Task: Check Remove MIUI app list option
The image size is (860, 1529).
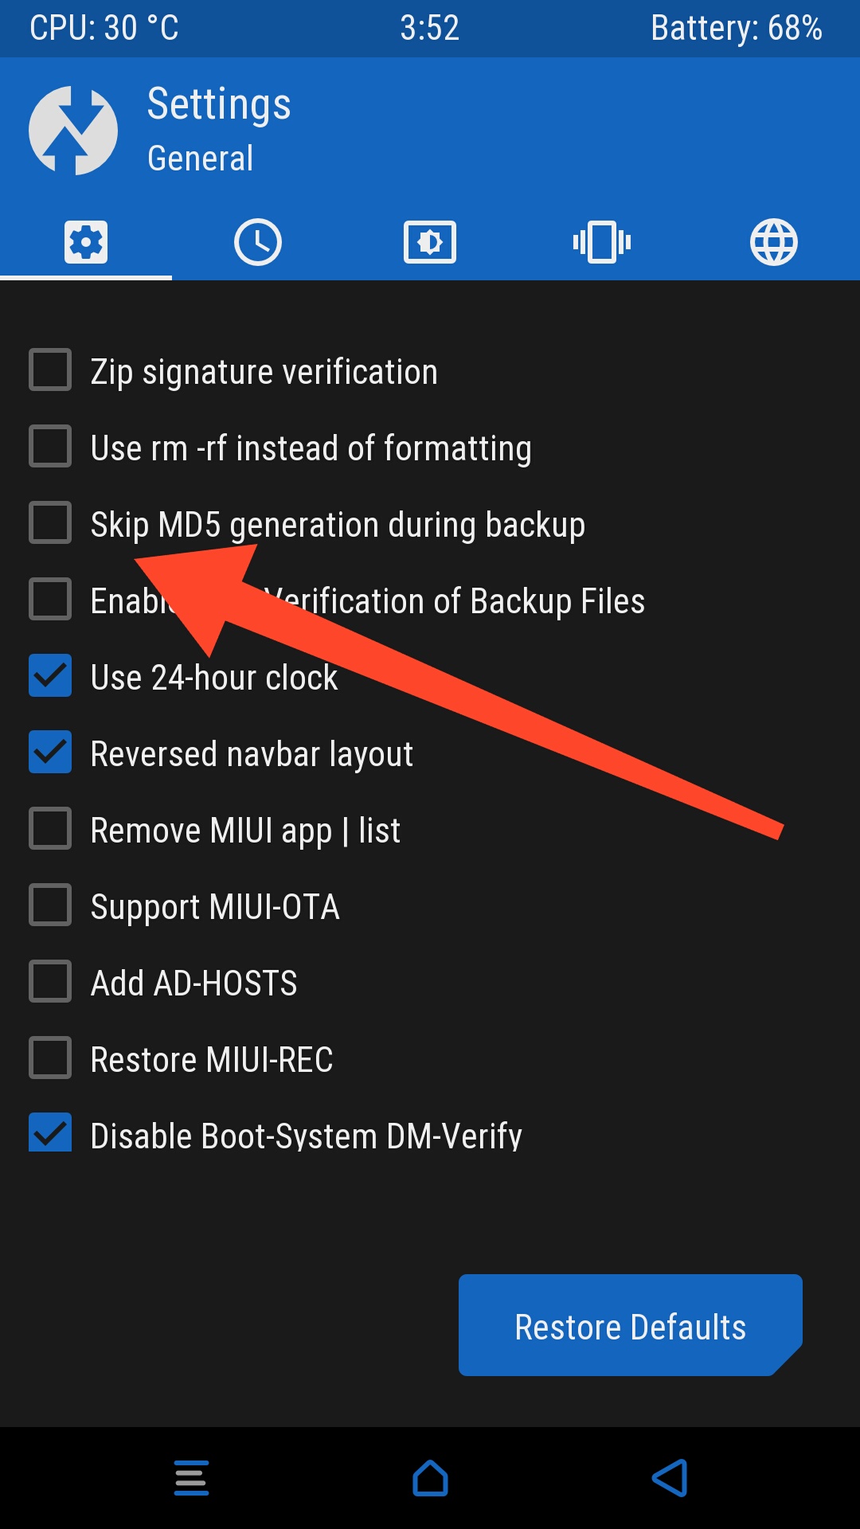Action: click(x=50, y=828)
